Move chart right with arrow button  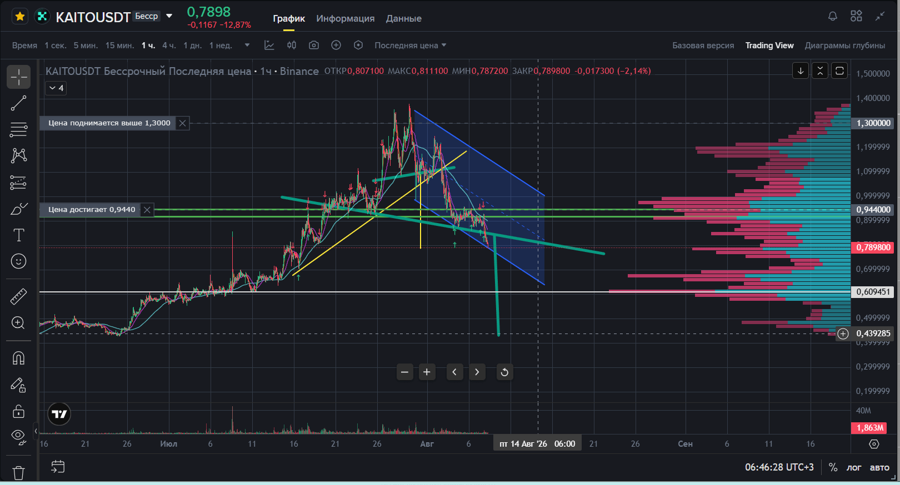point(477,372)
